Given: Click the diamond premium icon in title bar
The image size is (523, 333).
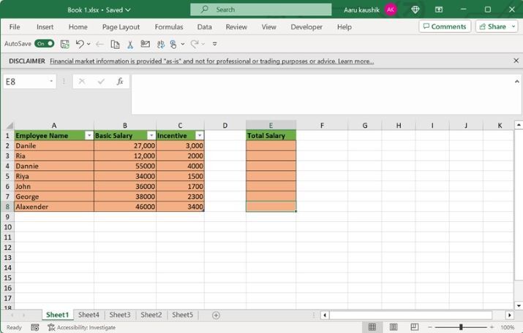Looking at the screenshot, I should point(415,9).
